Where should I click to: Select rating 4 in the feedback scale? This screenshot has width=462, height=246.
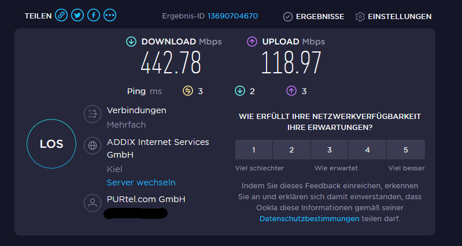coord(367,150)
